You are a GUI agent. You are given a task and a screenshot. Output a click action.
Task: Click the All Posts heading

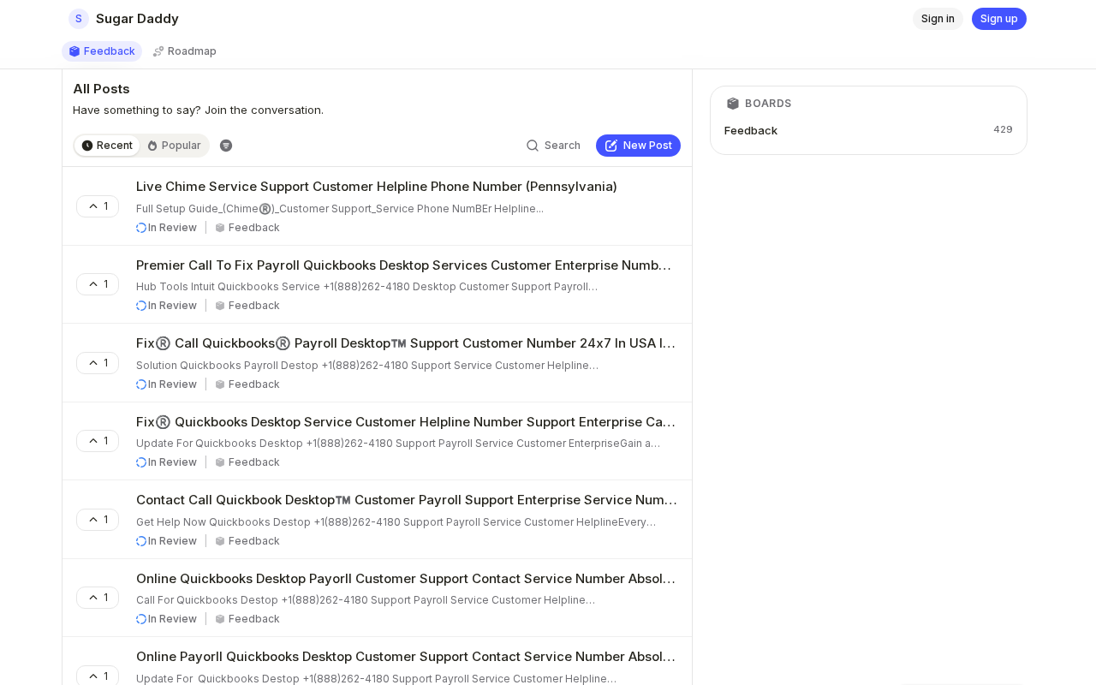pyautogui.click(x=101, y=89)
